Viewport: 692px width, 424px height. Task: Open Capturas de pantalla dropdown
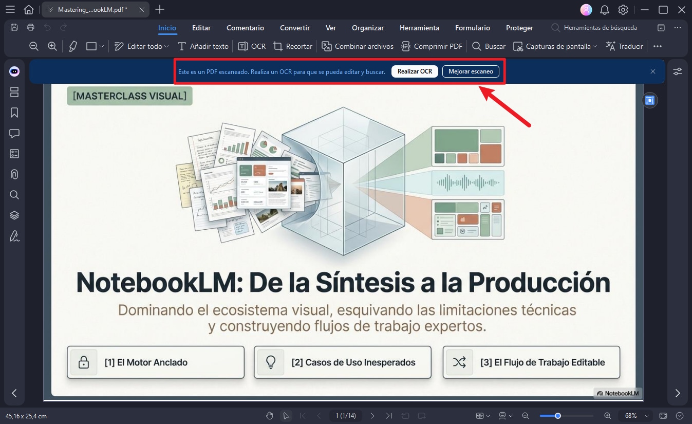(555, 46)
